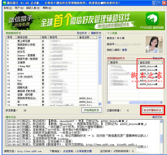Viewport: 167px width, 155px height.
Task: Open the 超级人脉(P) menu
Action: [x=33, y=8]
